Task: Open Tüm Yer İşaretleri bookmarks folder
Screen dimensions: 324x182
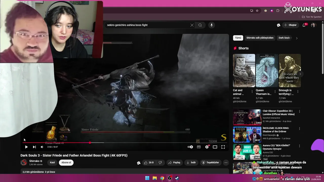Action: [x=312, y=17]
